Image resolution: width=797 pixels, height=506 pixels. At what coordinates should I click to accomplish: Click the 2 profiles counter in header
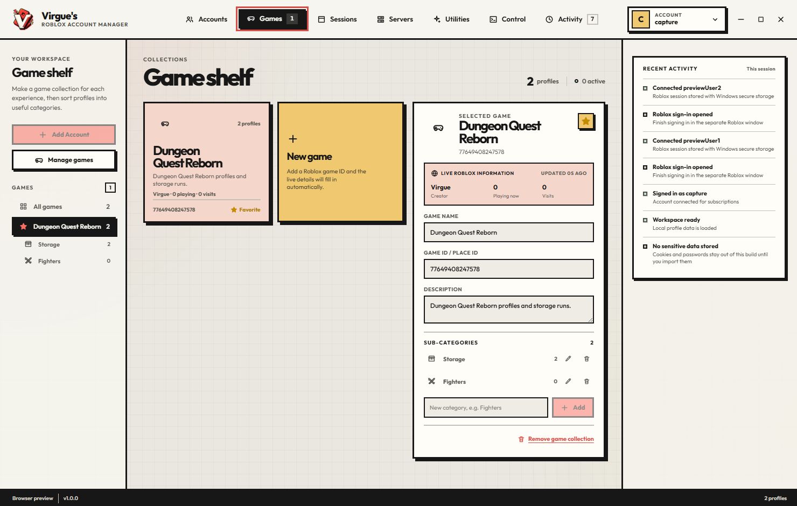click(x=543, y=81)
